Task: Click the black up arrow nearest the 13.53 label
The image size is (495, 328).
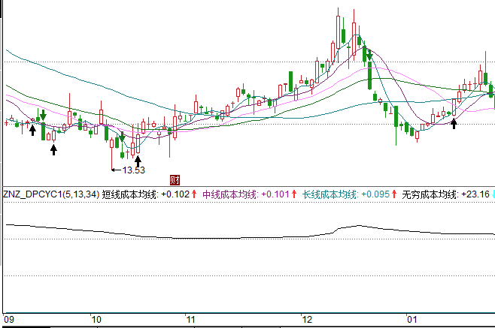Action: click(x=138, y=160)
